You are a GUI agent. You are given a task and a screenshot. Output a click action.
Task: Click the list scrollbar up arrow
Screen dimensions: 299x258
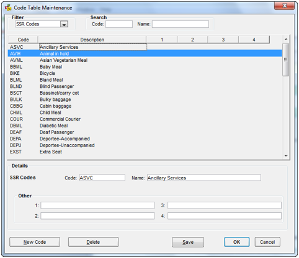[x=286, y=39]
